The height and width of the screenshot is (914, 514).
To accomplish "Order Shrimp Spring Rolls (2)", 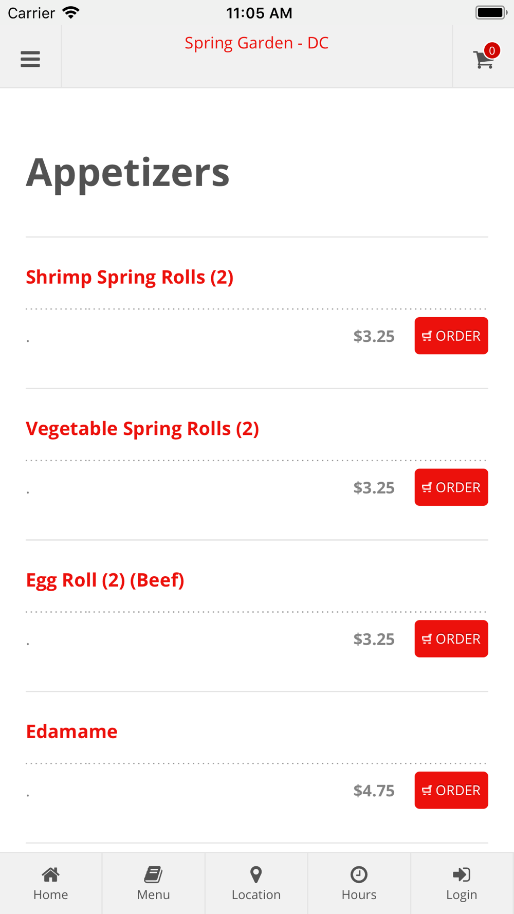I will [x=451, y=336].
